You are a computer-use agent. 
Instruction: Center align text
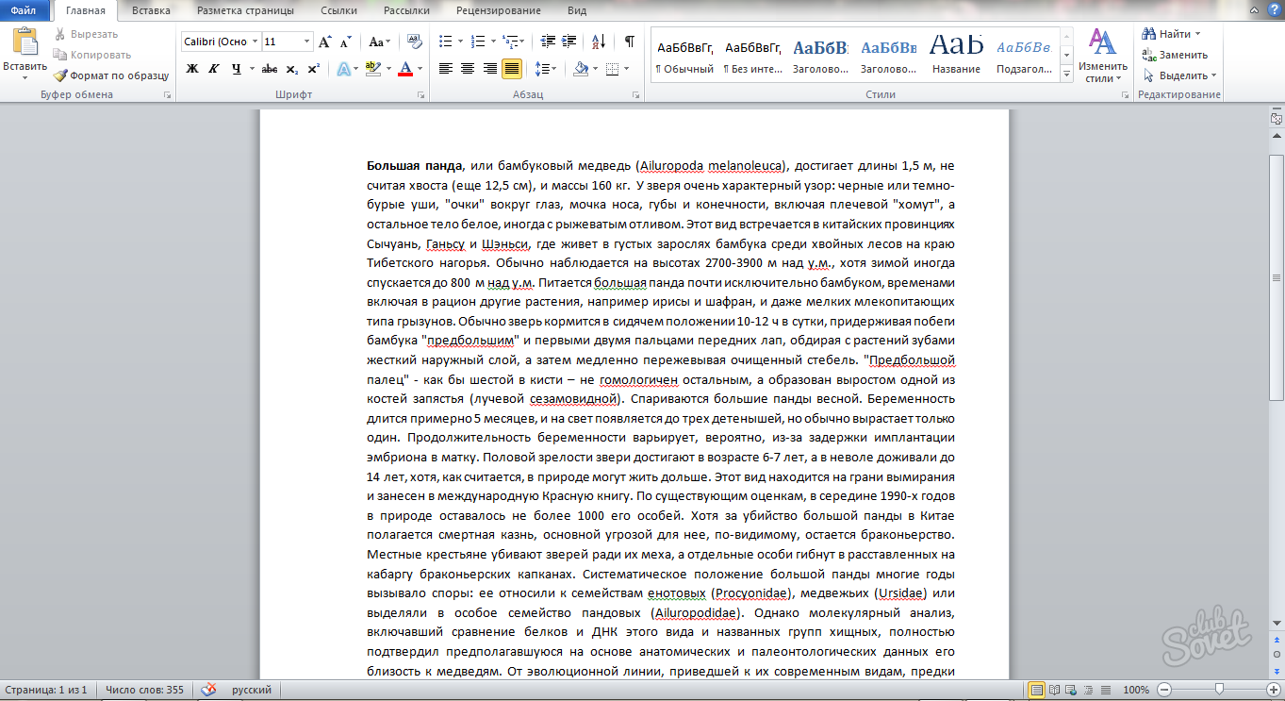point(468,68)
